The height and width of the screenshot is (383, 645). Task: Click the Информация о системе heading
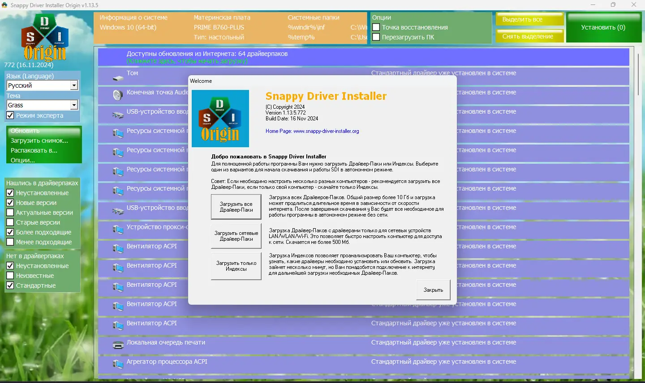133,17
